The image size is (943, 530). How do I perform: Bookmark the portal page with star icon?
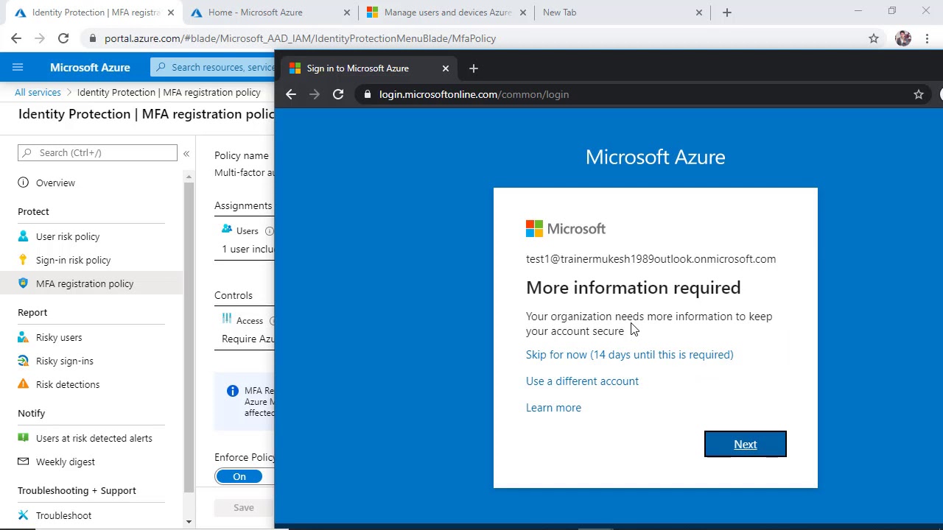tap(874, 38)
